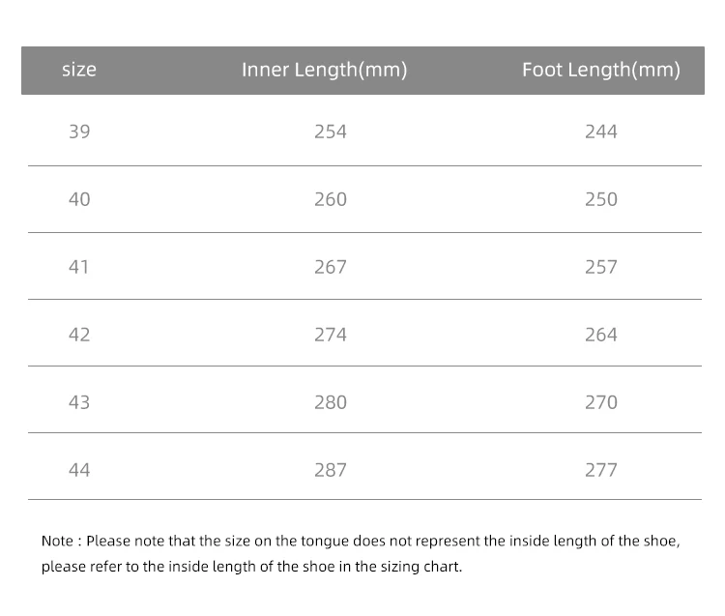This screenshot has height=616, width=725.
Task: Select size 42 in the table
Action: point(79,335)
